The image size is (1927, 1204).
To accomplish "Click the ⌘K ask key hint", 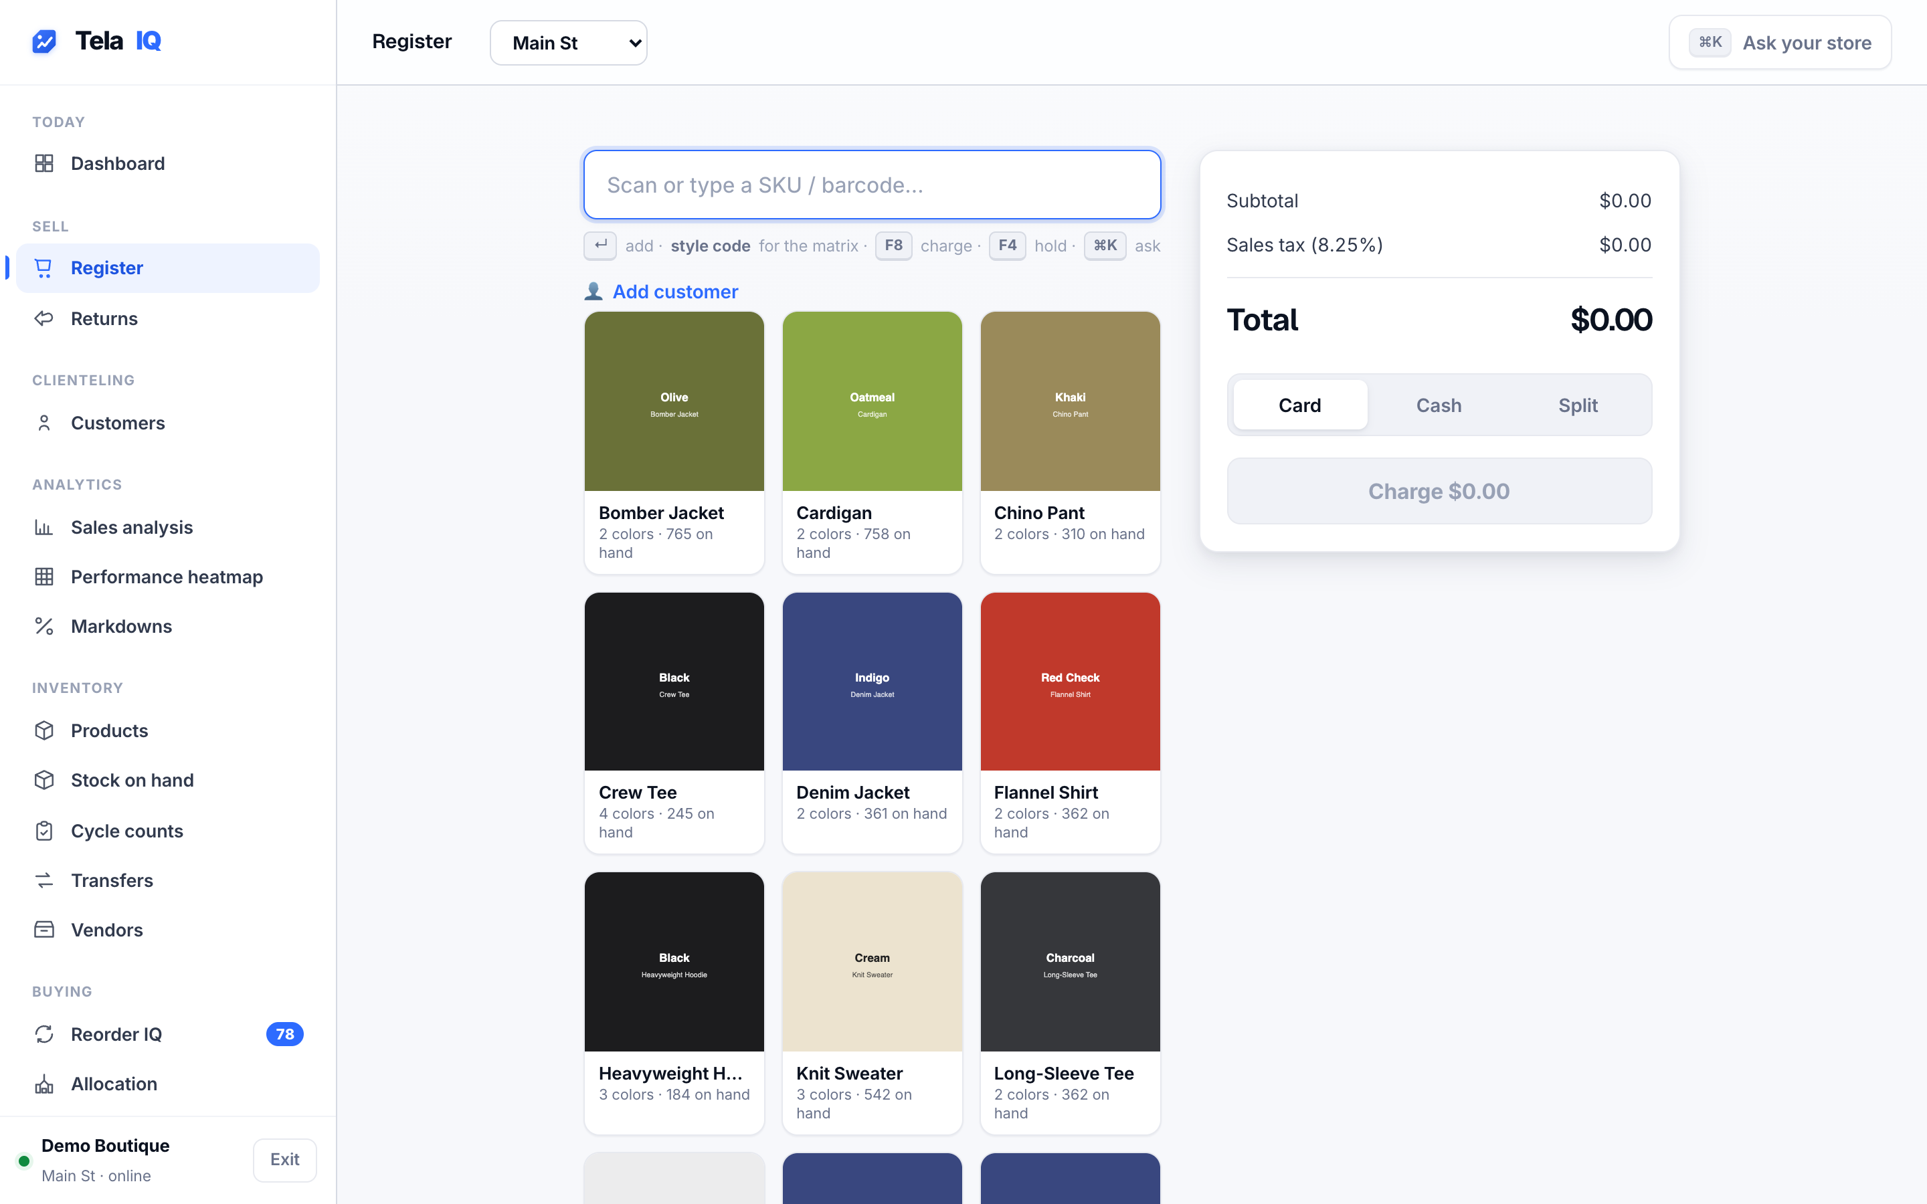I will tap(1105, 245).
